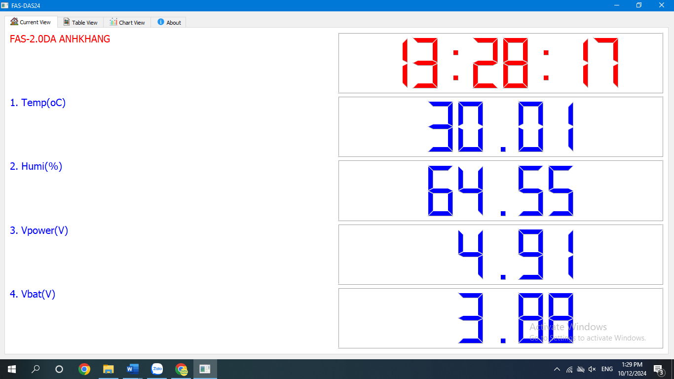Click the Humi 64.55 reading display
Screen dimensions: 674x379
point(500,190)
